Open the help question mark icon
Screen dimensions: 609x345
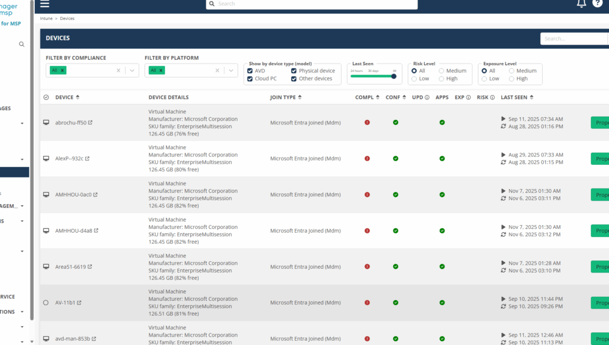597,3
